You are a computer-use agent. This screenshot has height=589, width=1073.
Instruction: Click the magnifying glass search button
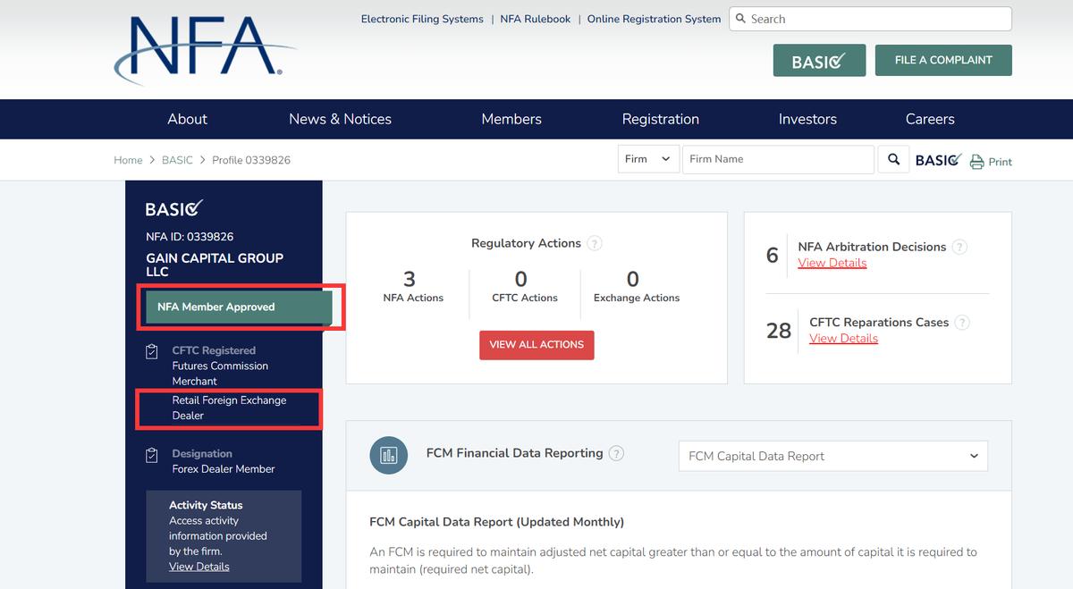pos(893,160)
